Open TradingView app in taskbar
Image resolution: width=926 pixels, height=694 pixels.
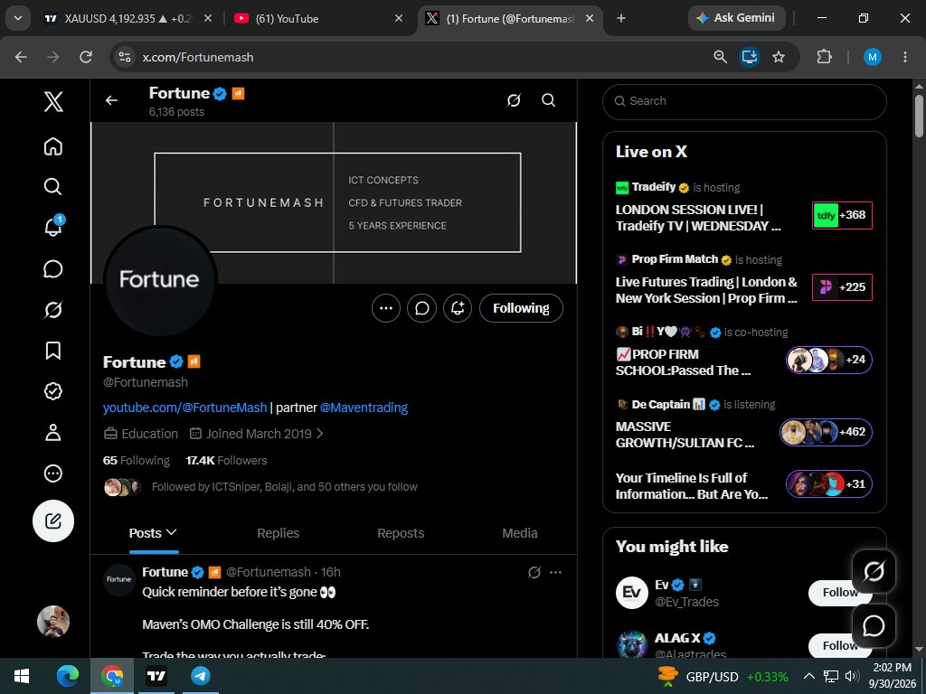pos(156,676)
